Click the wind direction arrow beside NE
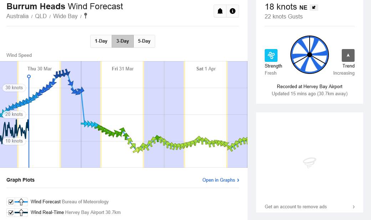The image size is (371, 220). click(x=314, y=7)
